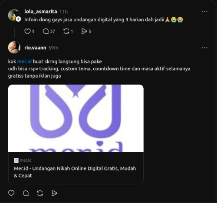Follow lola_asmarita using plus badge

coord(18,19)
